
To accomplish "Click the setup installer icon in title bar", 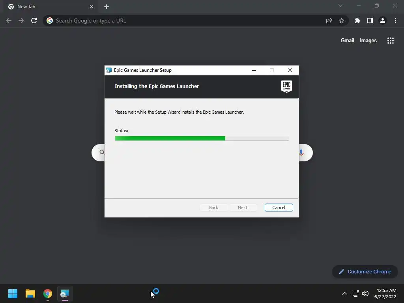I will 109,70.
